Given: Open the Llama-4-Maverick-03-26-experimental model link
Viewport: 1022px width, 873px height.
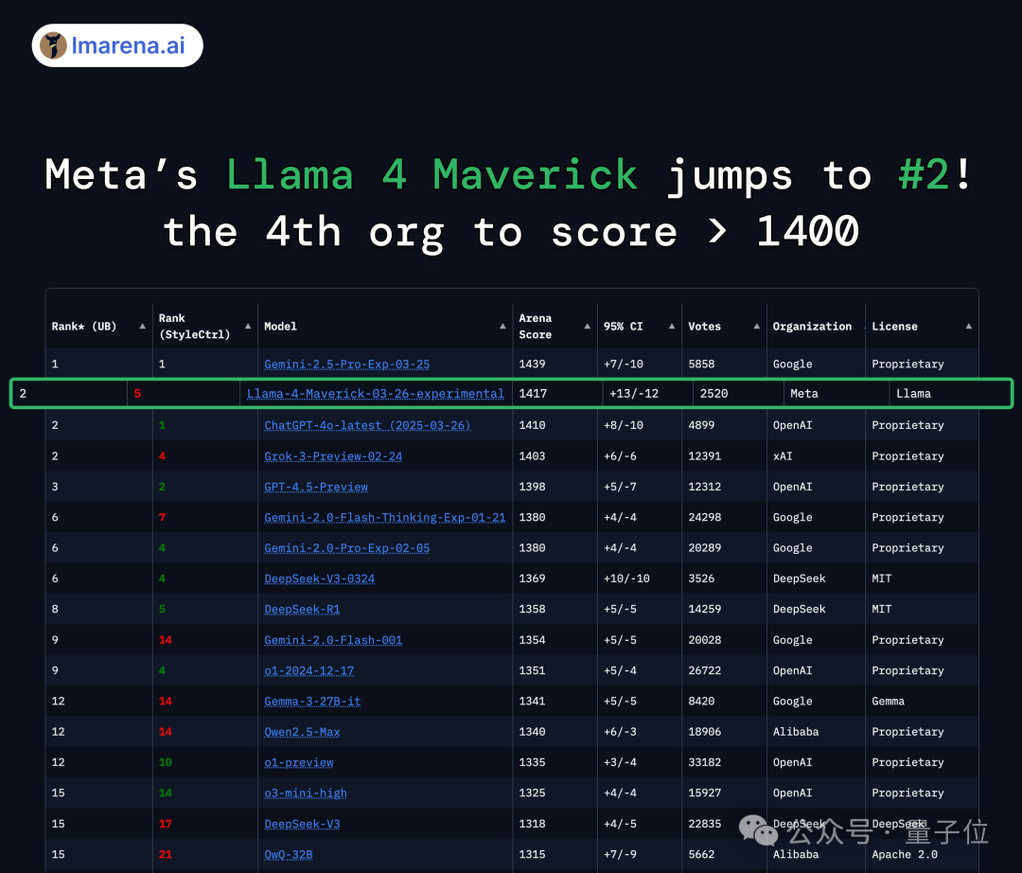Looking at the screenshot, I should (375, 393).
